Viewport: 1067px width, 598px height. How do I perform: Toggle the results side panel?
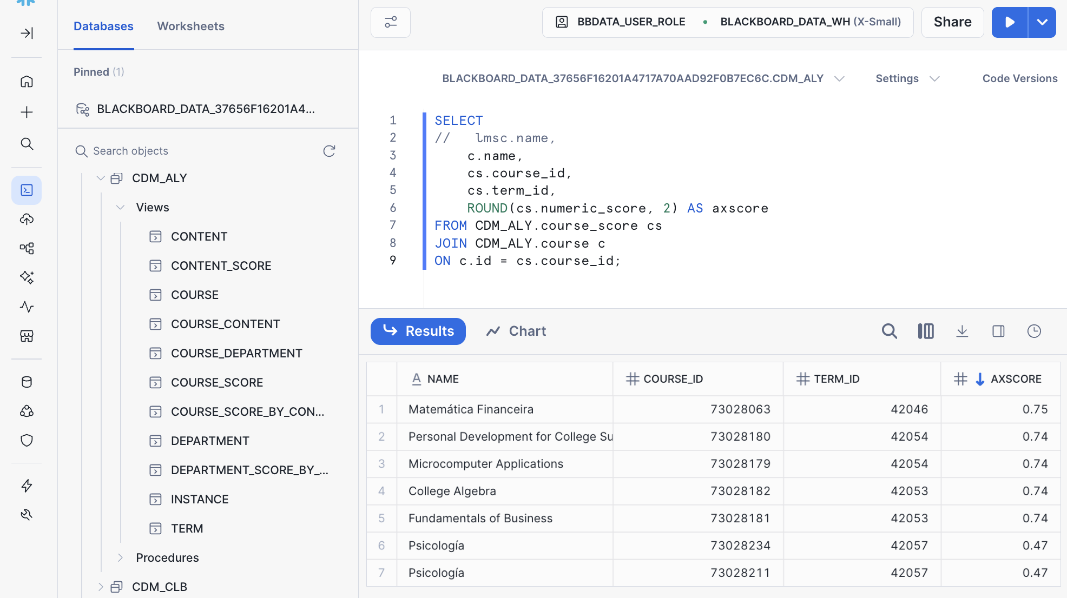pyautogui.click(x=998, y=331)
